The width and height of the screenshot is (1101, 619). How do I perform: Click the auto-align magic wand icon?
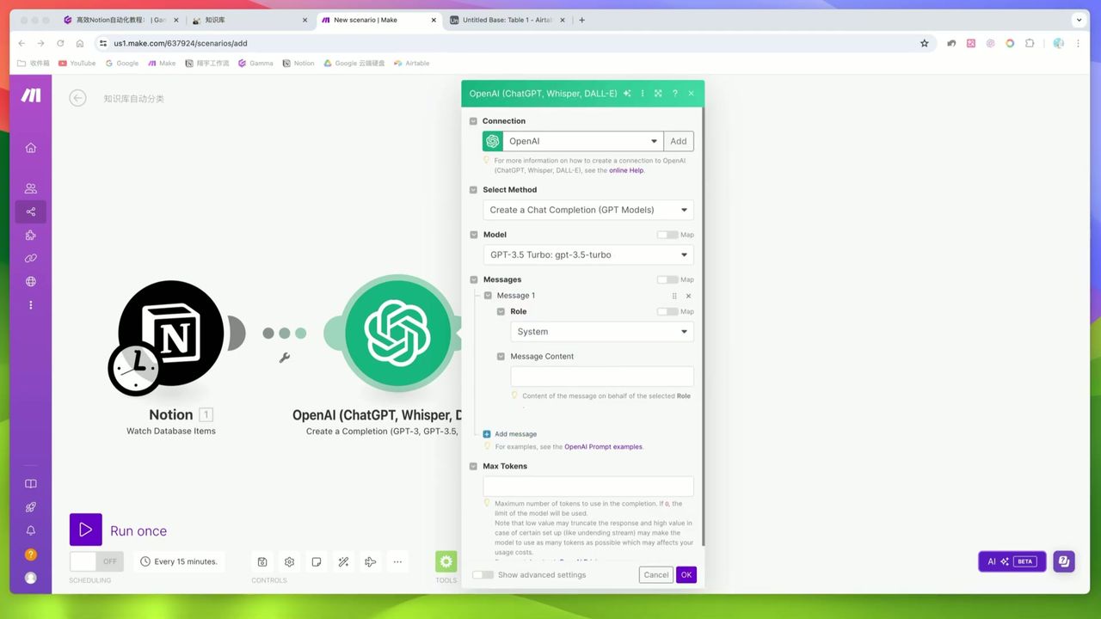pos(343,561)
